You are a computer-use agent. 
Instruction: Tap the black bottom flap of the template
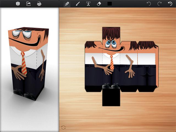point(111,97)
